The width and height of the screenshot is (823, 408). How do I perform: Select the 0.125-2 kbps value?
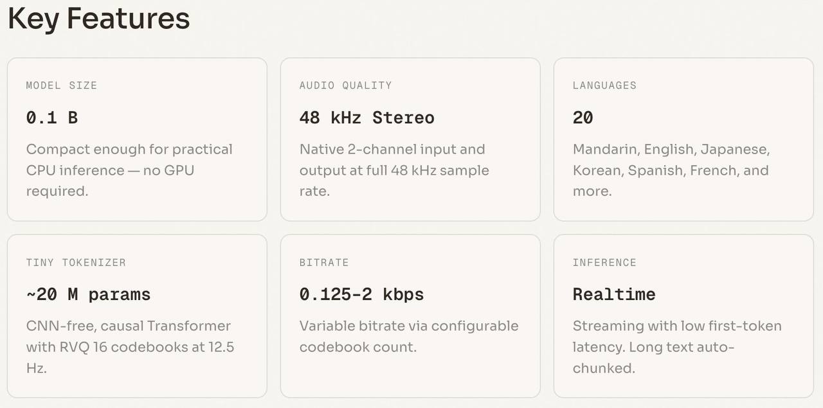point(361,294)
